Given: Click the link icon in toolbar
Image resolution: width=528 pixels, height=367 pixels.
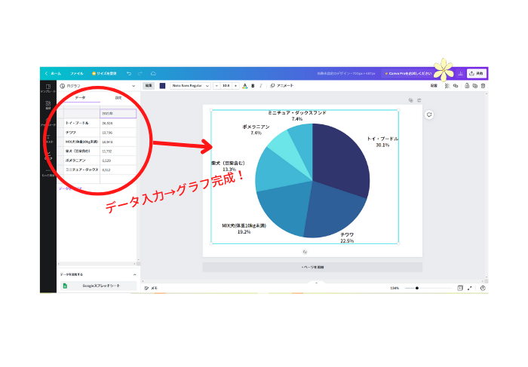Looking at the screenshot, I should click(456, 86).
